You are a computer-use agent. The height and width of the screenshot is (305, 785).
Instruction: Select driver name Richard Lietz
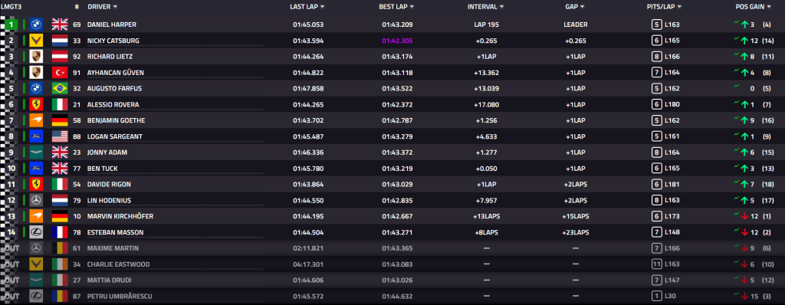(x=110, y=57)
